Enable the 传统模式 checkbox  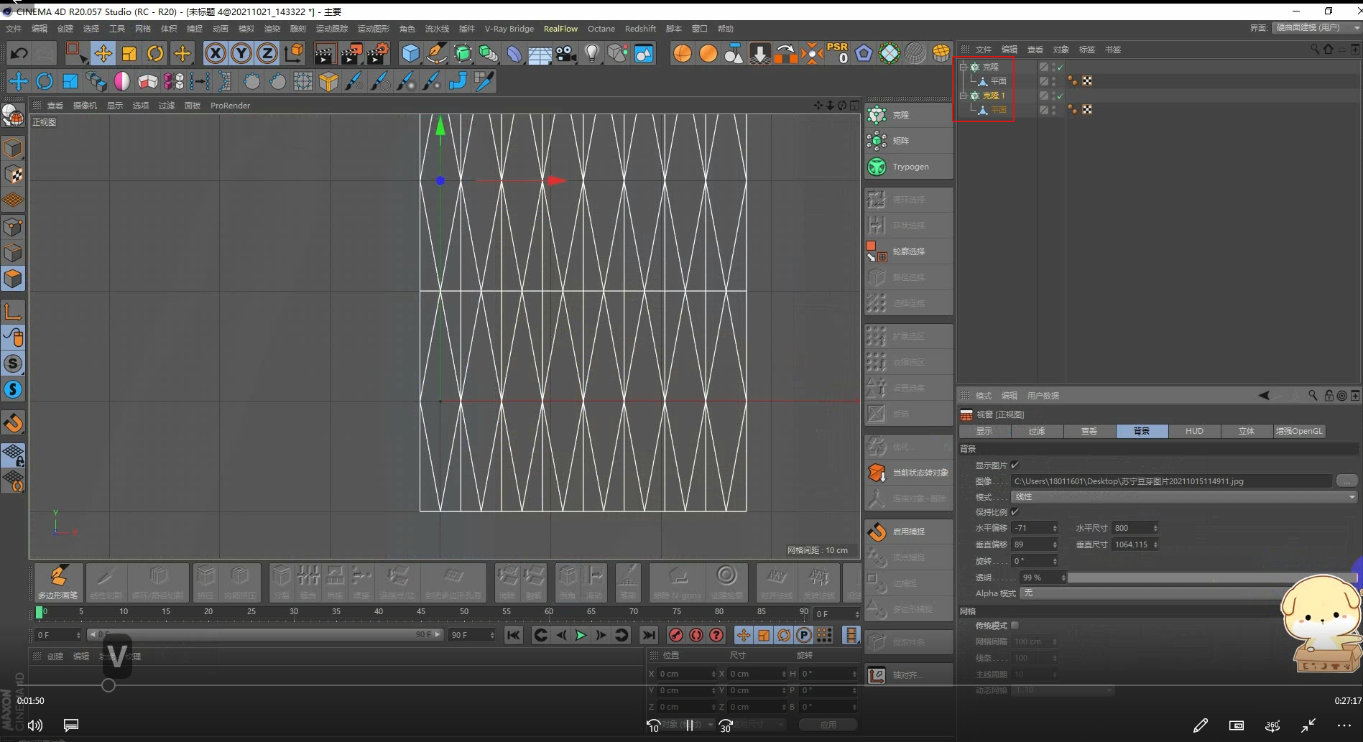1015,626
